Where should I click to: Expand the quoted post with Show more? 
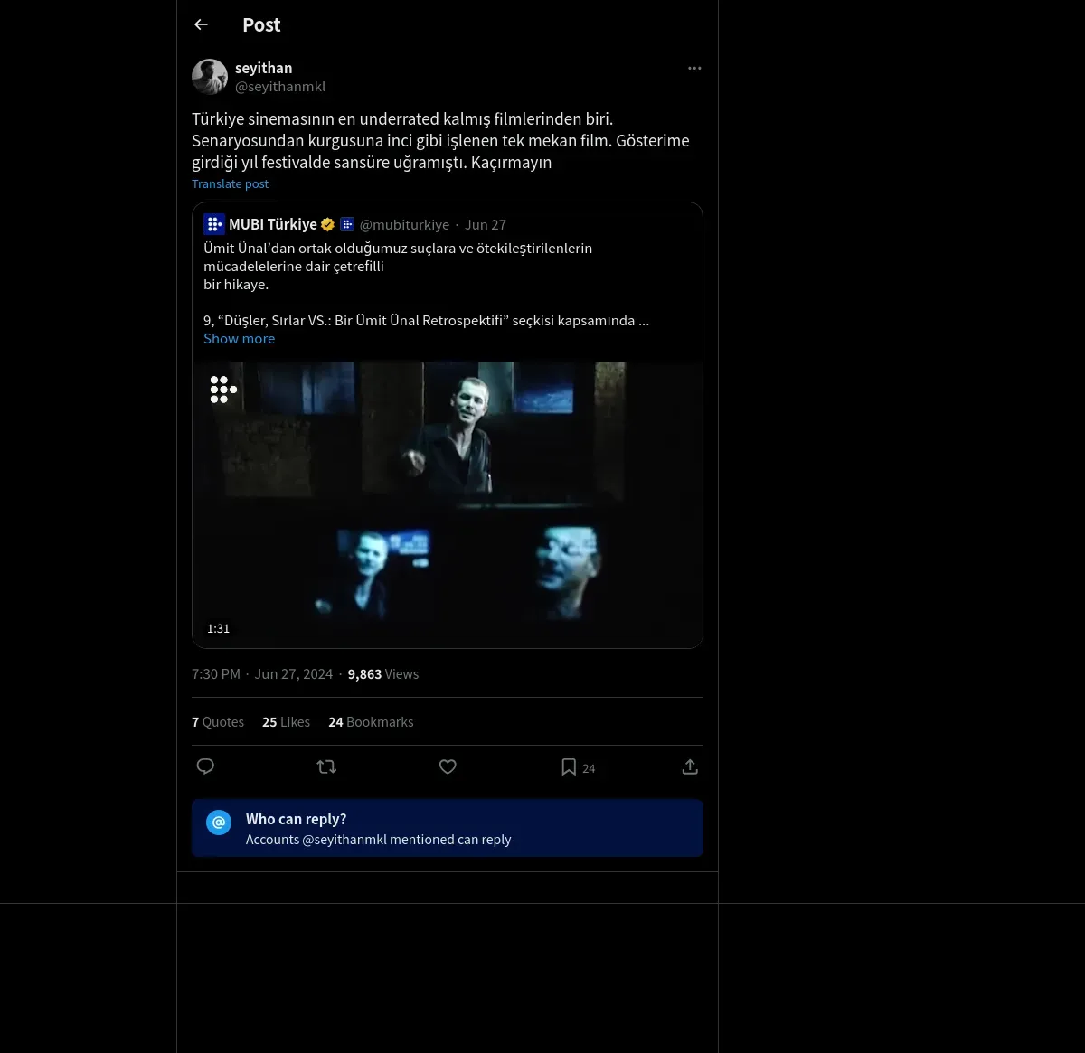click(239, 338)
